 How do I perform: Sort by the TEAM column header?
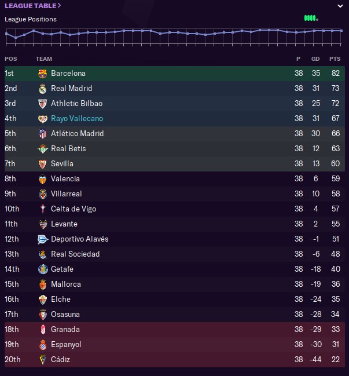coord(44,59)
